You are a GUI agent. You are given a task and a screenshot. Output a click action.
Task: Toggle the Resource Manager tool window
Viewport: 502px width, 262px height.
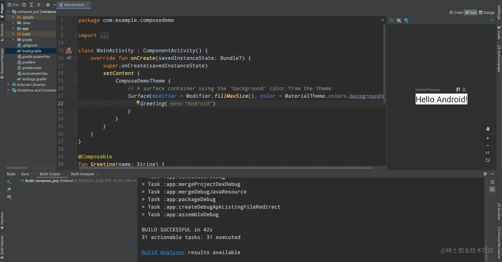[x=2, y=63]
